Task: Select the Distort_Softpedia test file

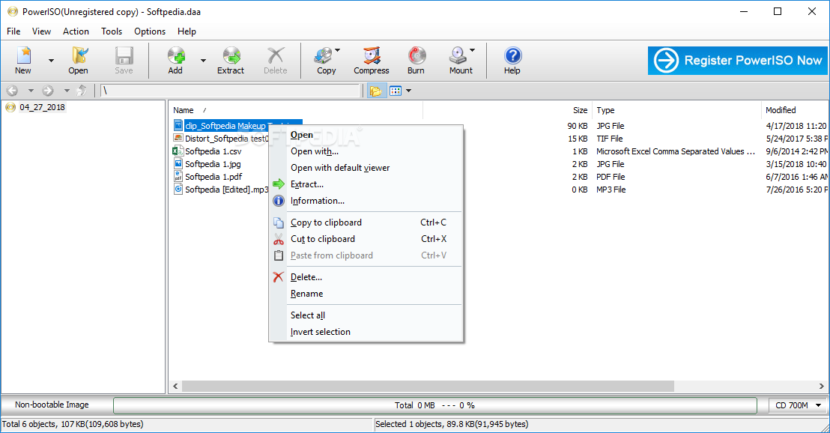Action: pyautogui.click(x=226, y=139)
